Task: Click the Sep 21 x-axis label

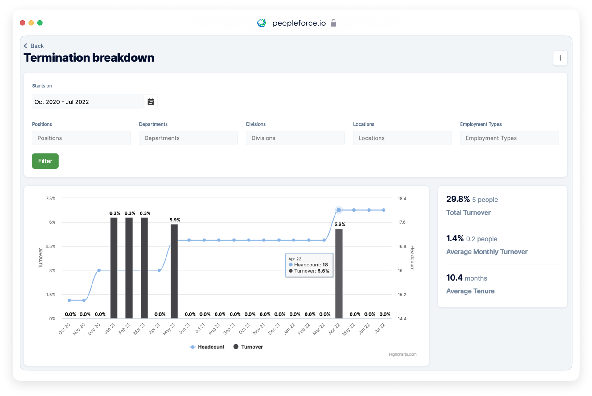Action: tap(229, 329)
